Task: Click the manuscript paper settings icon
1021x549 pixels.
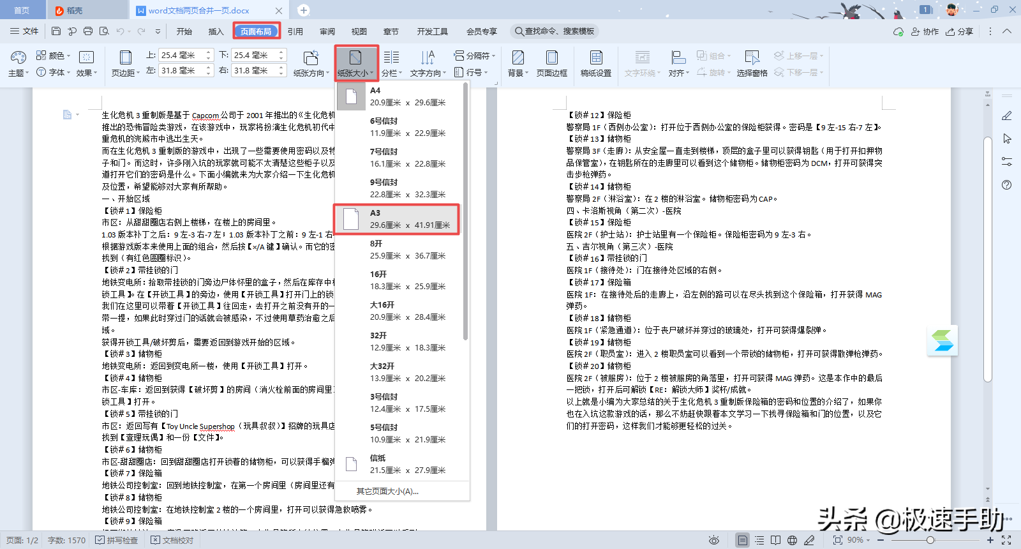Action: coord(595,63)
